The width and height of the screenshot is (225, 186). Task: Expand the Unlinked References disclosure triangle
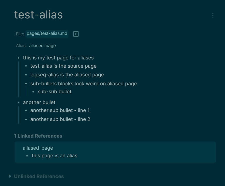pyautogui.click(x=10, y=176)
